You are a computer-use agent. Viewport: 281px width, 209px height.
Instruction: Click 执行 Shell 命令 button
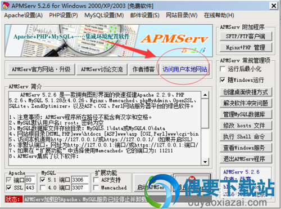tap(246, 136)
